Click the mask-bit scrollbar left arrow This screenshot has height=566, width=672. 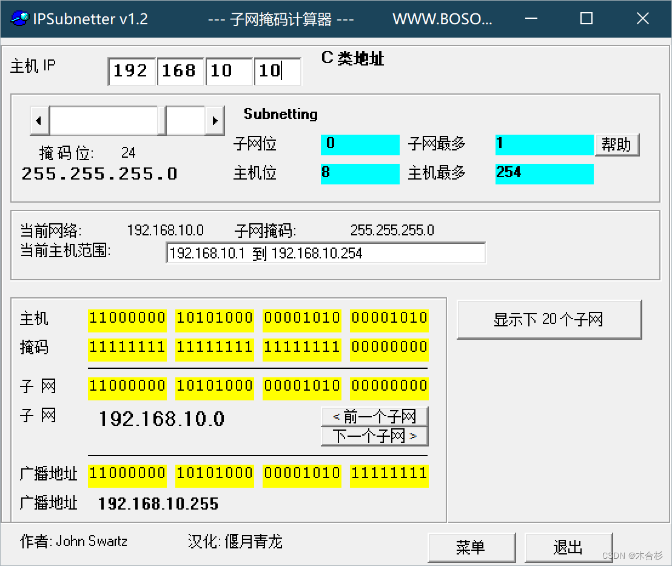39,121
